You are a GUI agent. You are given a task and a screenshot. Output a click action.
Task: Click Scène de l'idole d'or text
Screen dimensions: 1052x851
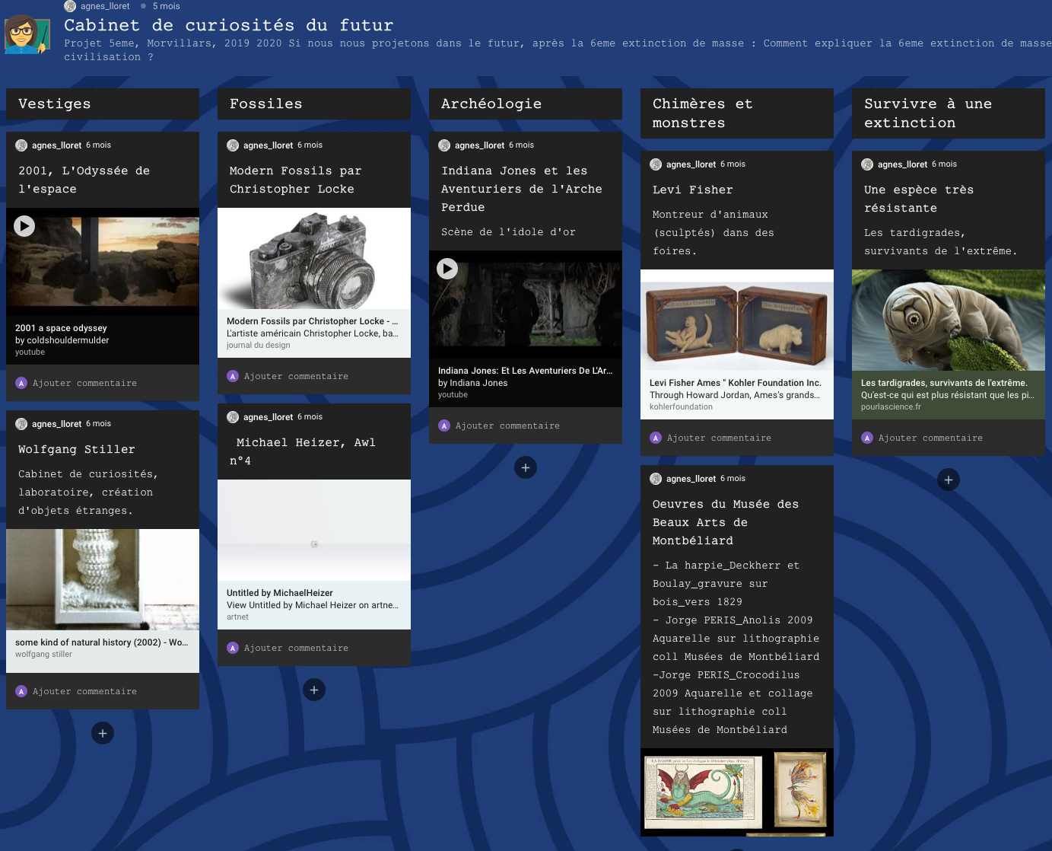[x=508, y=232]
